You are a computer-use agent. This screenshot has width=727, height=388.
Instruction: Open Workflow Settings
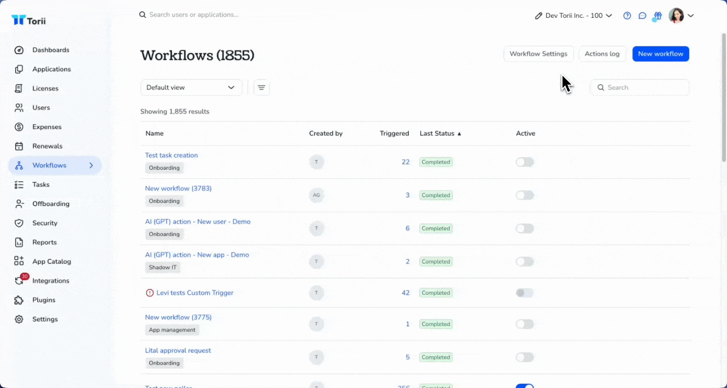coord(538,54)
